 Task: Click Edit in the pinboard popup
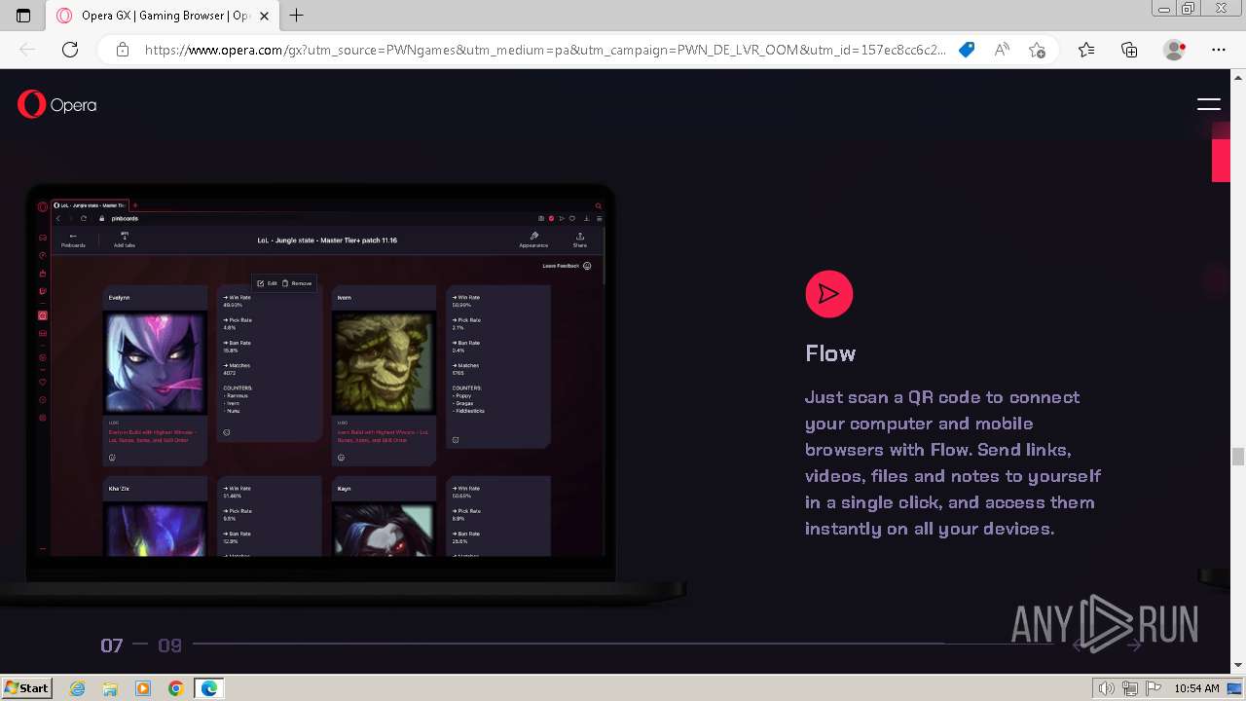pyautogui.click(x=268, y=283)
